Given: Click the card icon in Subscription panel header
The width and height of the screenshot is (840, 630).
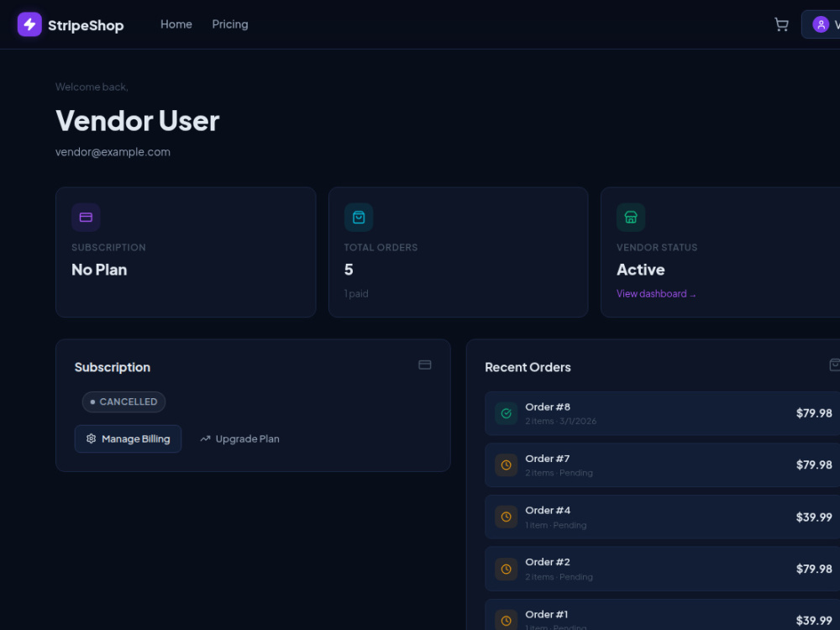Looking at the screenshot, I should click(425, 365).
